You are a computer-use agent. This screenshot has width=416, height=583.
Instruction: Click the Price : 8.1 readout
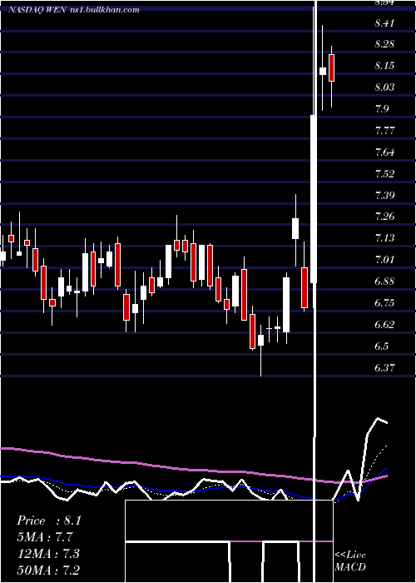(48, 521)
